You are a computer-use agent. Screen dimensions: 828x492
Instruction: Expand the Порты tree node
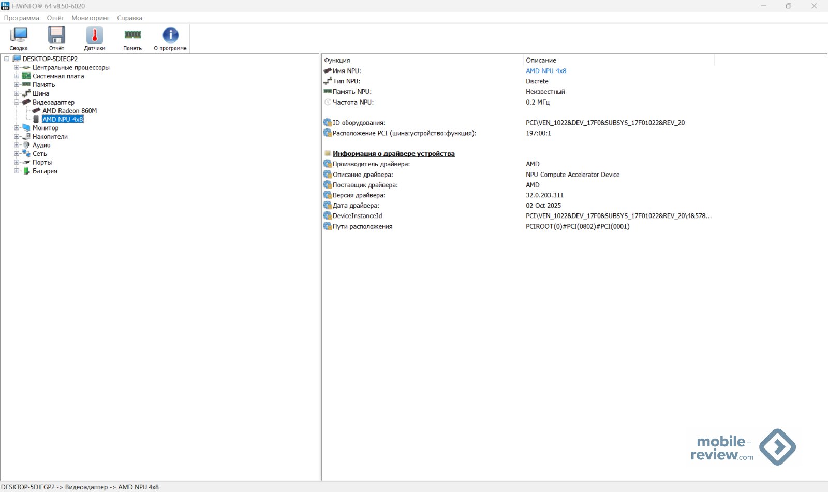(17, 162)
